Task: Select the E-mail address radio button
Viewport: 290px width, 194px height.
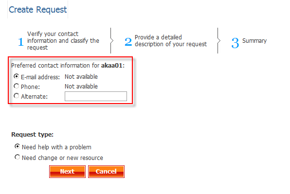Action: click(17, 76)
